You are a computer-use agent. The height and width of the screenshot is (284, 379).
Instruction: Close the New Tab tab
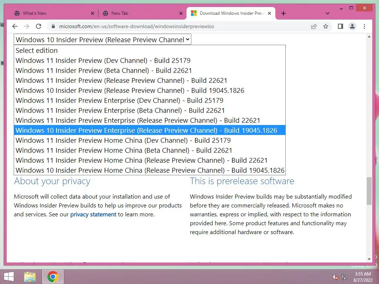click(x=181, y=13)
